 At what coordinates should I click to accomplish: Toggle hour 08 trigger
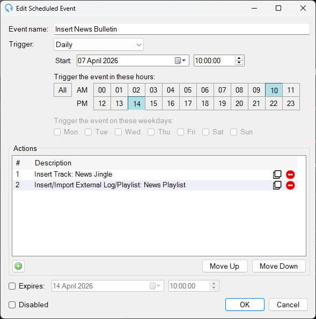tap(239, 90)
